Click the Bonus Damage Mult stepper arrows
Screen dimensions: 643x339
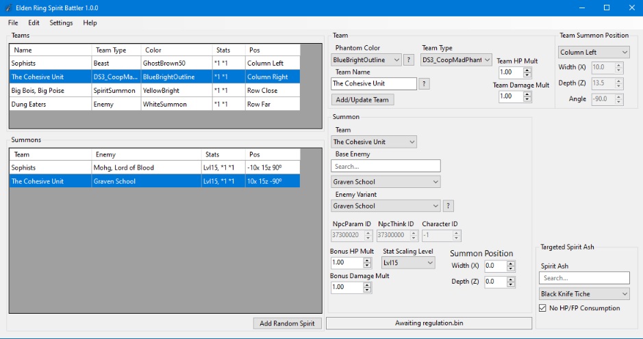[x=368, y=288]
